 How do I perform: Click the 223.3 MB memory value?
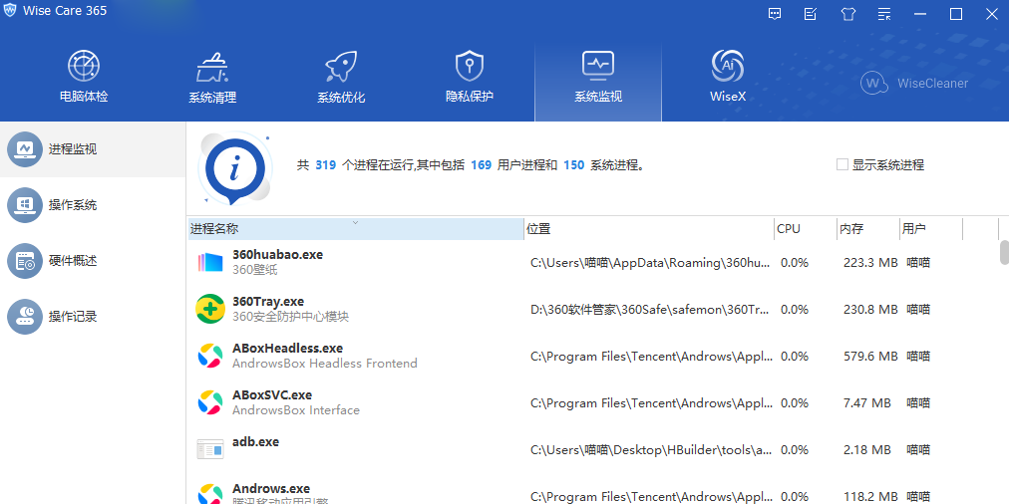pyautogui.click(x=870, y=262)
